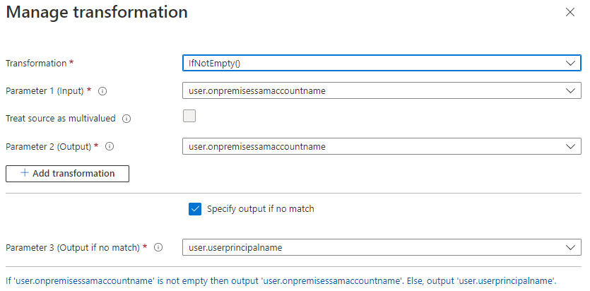
Task: Enable Treat source as multivalued checkbox
Action: [189, 117]
